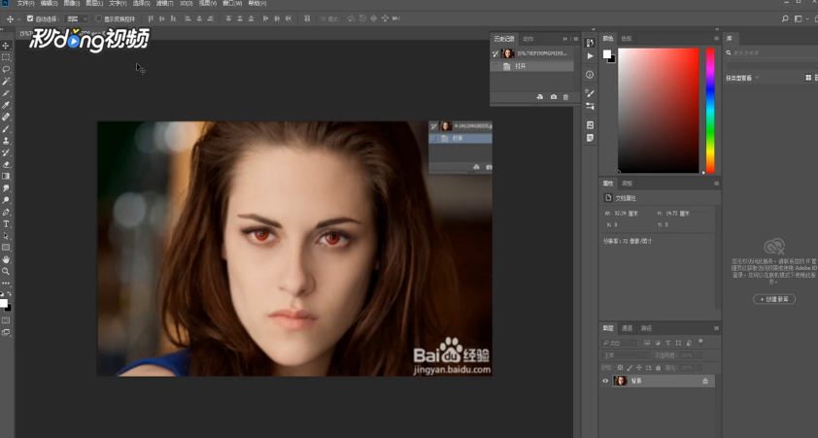818x438 pixels.
Task: Open the Brush settings icon in collapsed dock
Action: [x=590, y=93]
